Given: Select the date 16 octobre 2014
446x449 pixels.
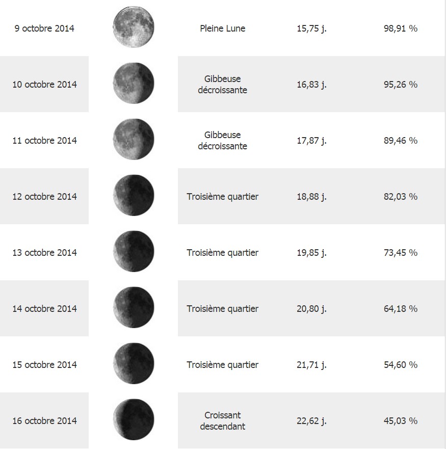Looking at the screenshot, I should click(x=44, y=421).
